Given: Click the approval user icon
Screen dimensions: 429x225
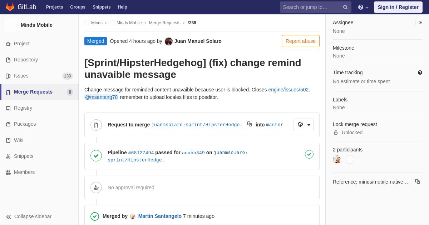Looking at the screenshot, I should (x=96, y=187).
